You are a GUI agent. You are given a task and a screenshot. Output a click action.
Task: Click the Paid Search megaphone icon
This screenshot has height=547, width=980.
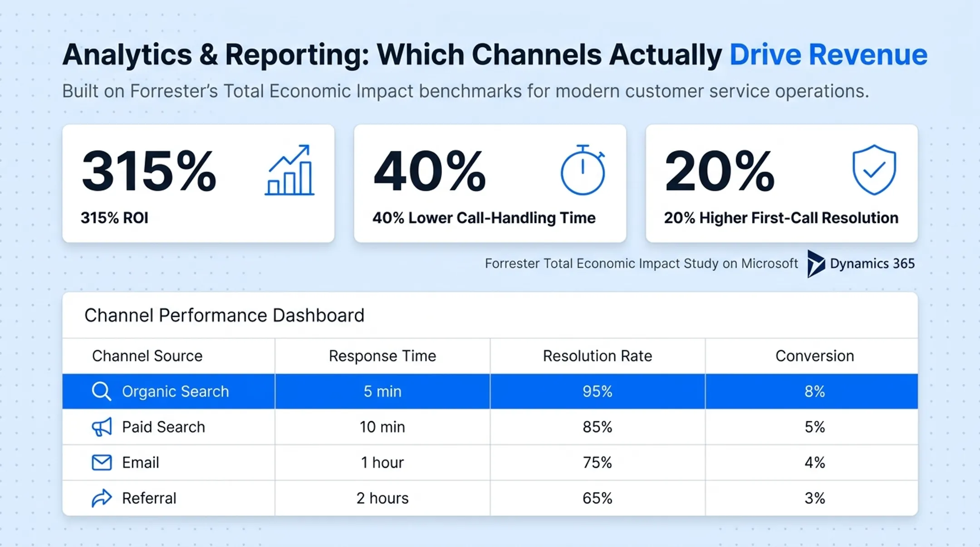coord(102,427)
